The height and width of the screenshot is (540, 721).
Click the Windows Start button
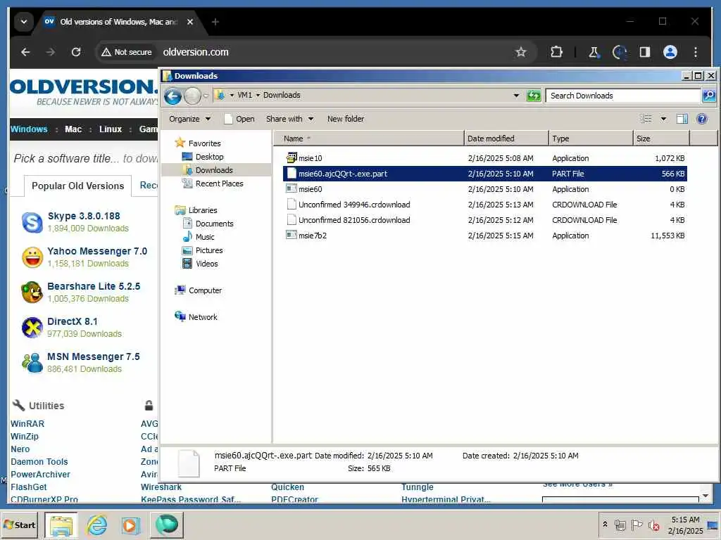coord(20,525)
